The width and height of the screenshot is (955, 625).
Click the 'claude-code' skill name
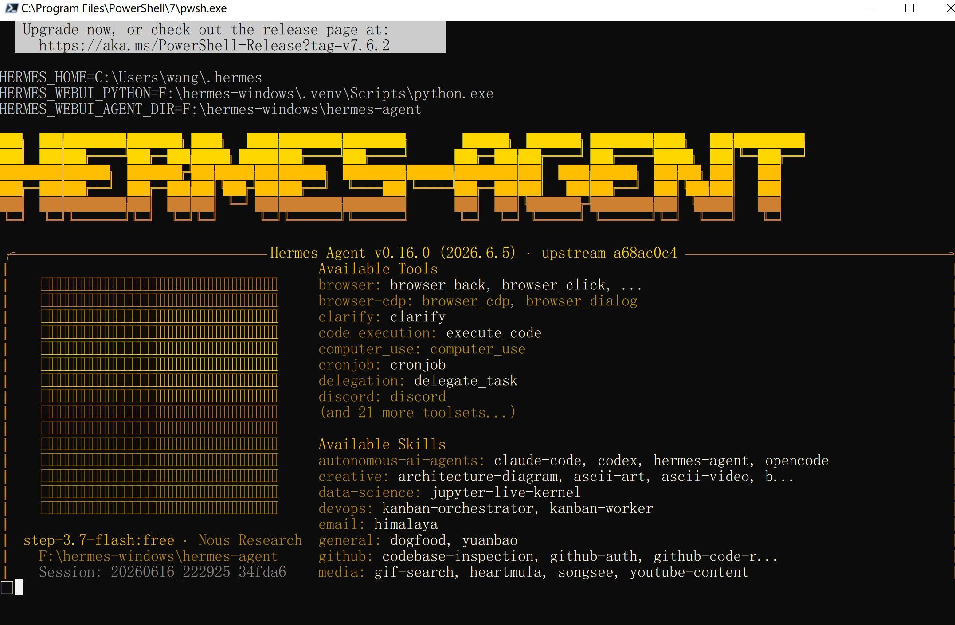(537, 461)
